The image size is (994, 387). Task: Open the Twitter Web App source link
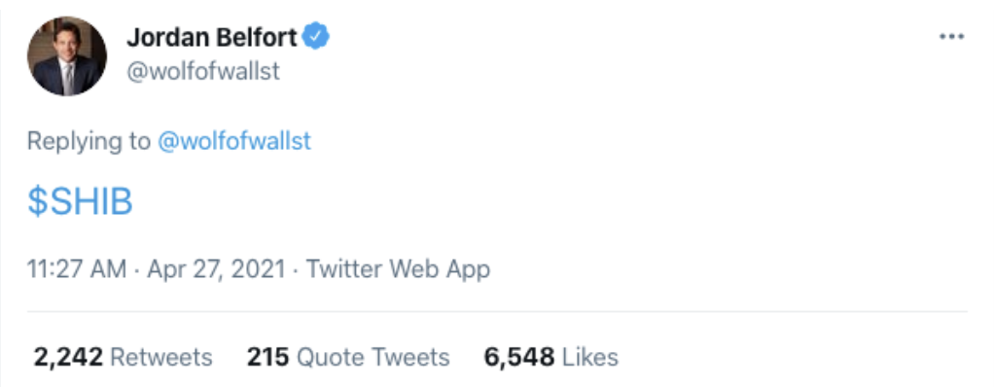[x=398, y=269]
